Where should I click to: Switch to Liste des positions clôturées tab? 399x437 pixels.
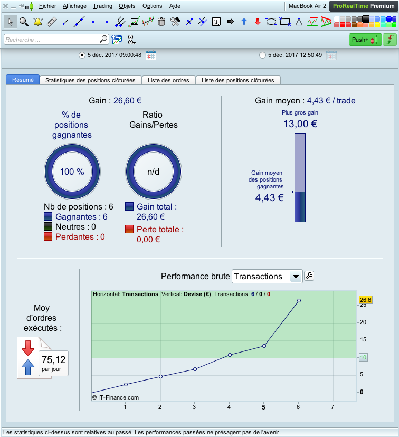click(237, 80)
